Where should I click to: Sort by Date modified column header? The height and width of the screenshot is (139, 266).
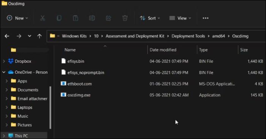point(163,50)
